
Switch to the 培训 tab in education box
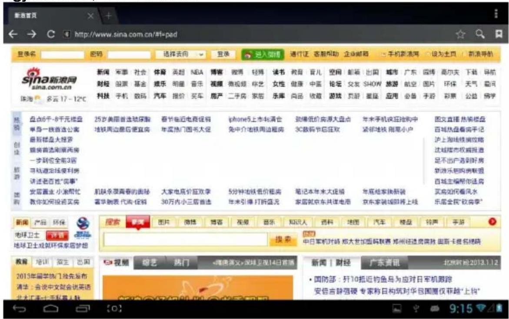[42, 262]
